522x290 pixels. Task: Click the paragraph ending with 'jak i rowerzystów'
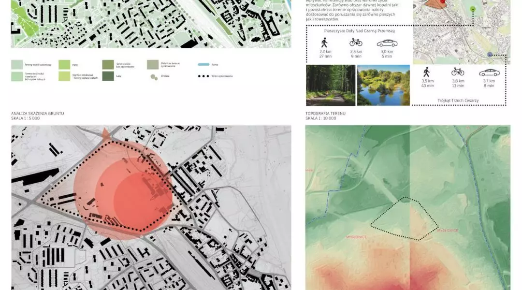351,10
